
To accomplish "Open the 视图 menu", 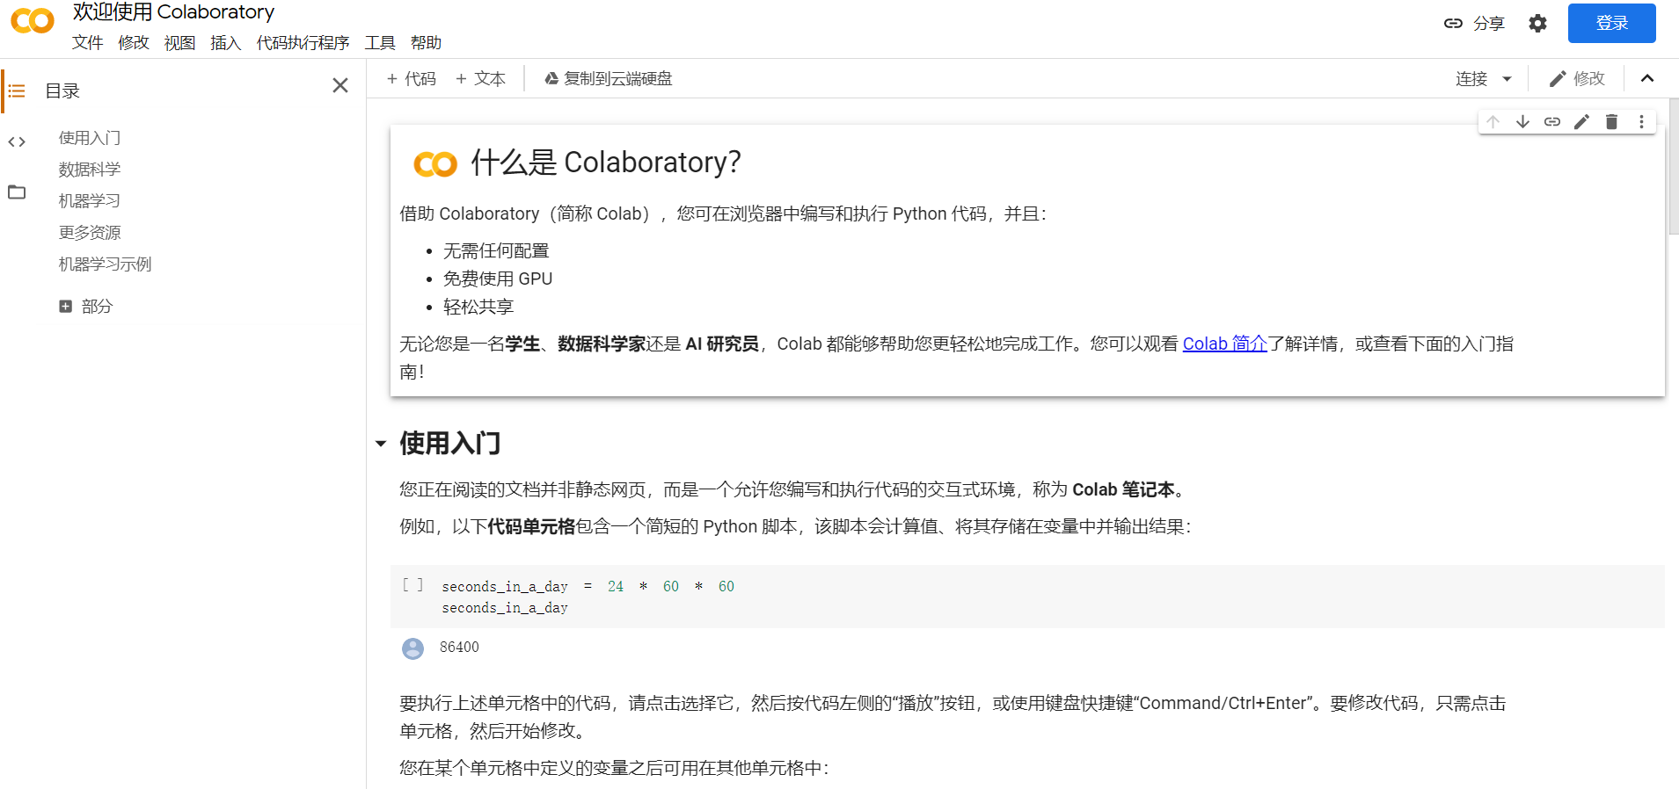I will [x=179, y=43].
